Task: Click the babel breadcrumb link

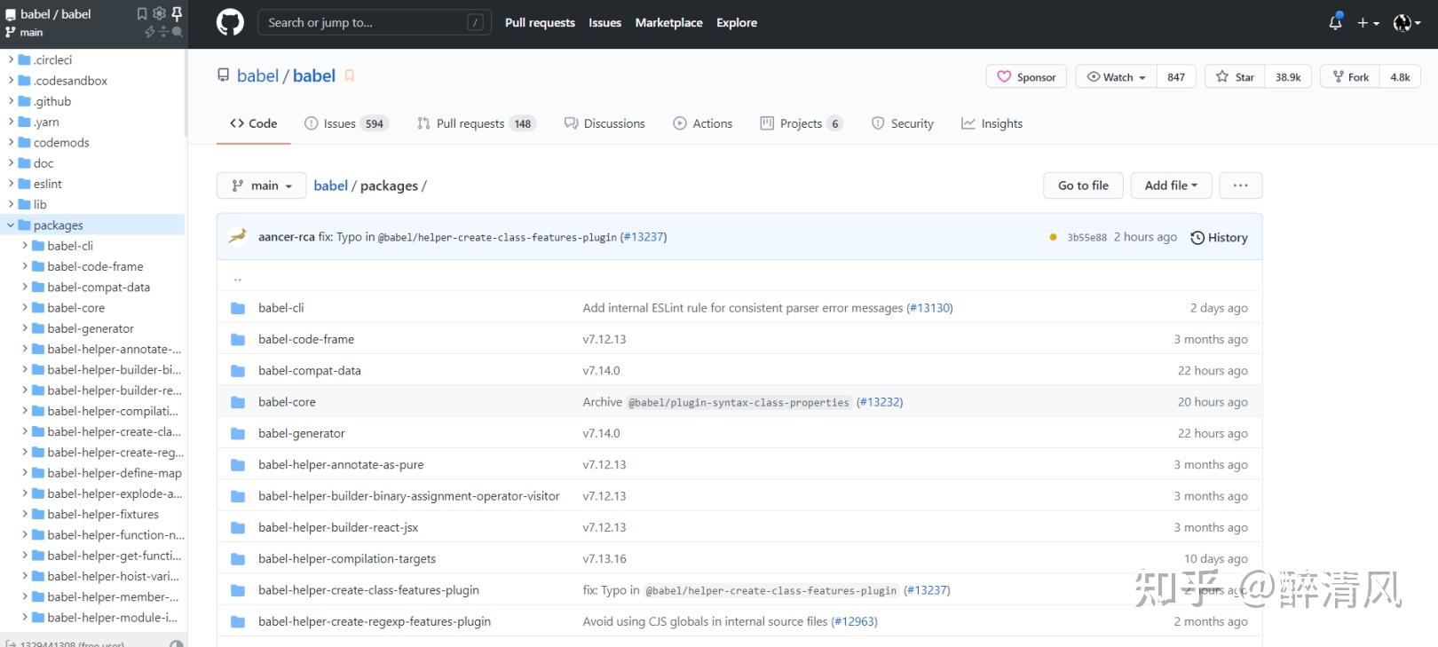Action: click(330, 185)
